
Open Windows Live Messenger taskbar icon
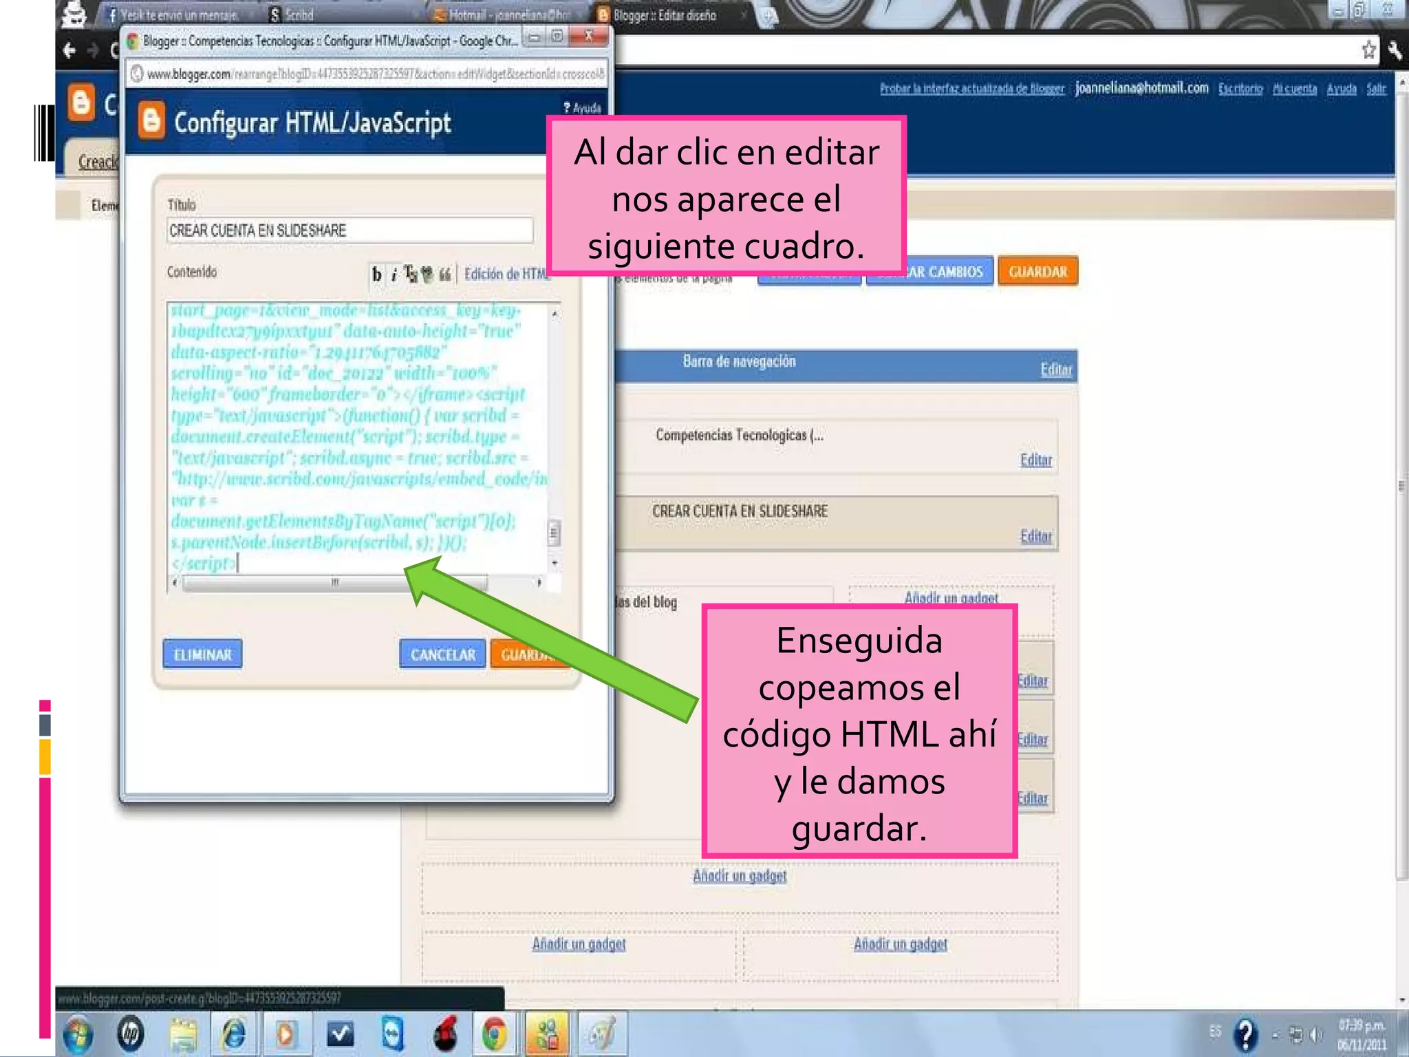click(x=547, y=1034)
